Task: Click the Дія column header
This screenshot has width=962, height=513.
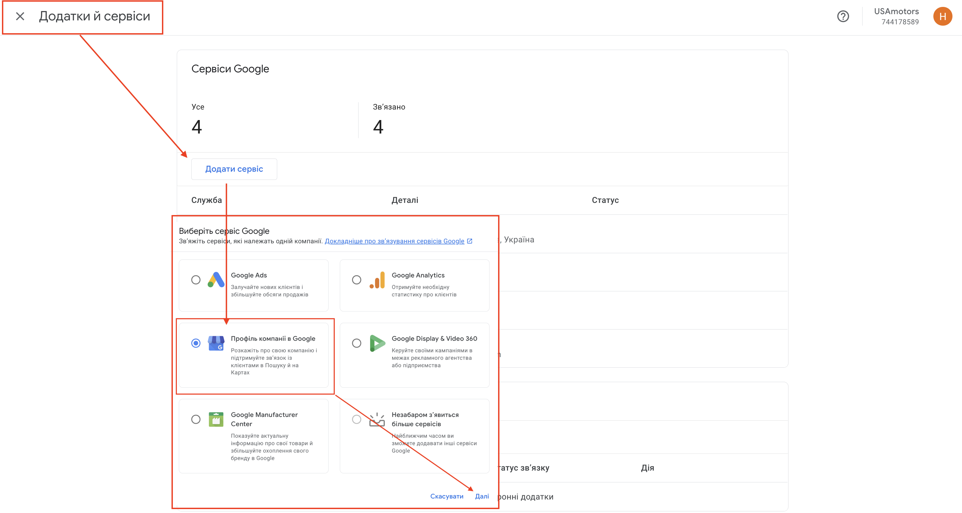Action: coord(648,468)
